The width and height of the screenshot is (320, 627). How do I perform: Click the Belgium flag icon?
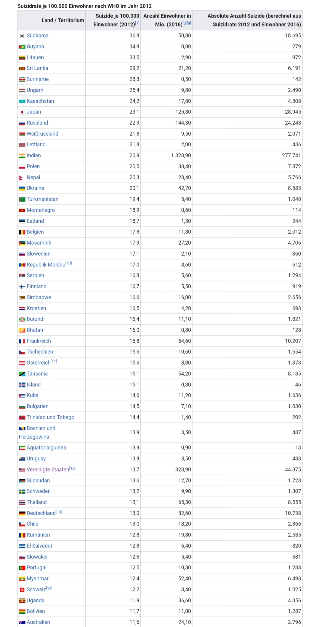coord(22,232)
